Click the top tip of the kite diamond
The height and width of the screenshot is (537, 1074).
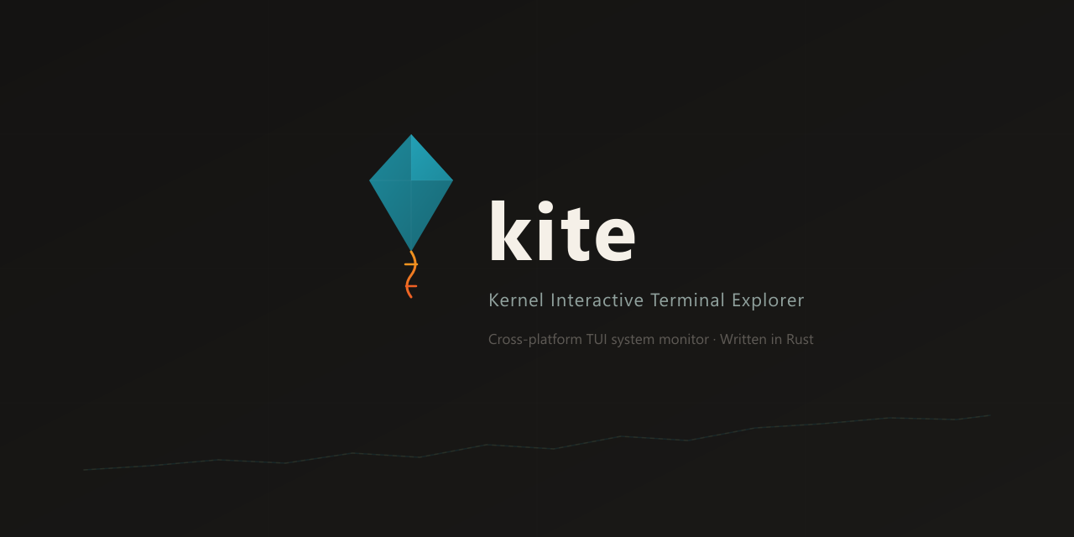411,136
